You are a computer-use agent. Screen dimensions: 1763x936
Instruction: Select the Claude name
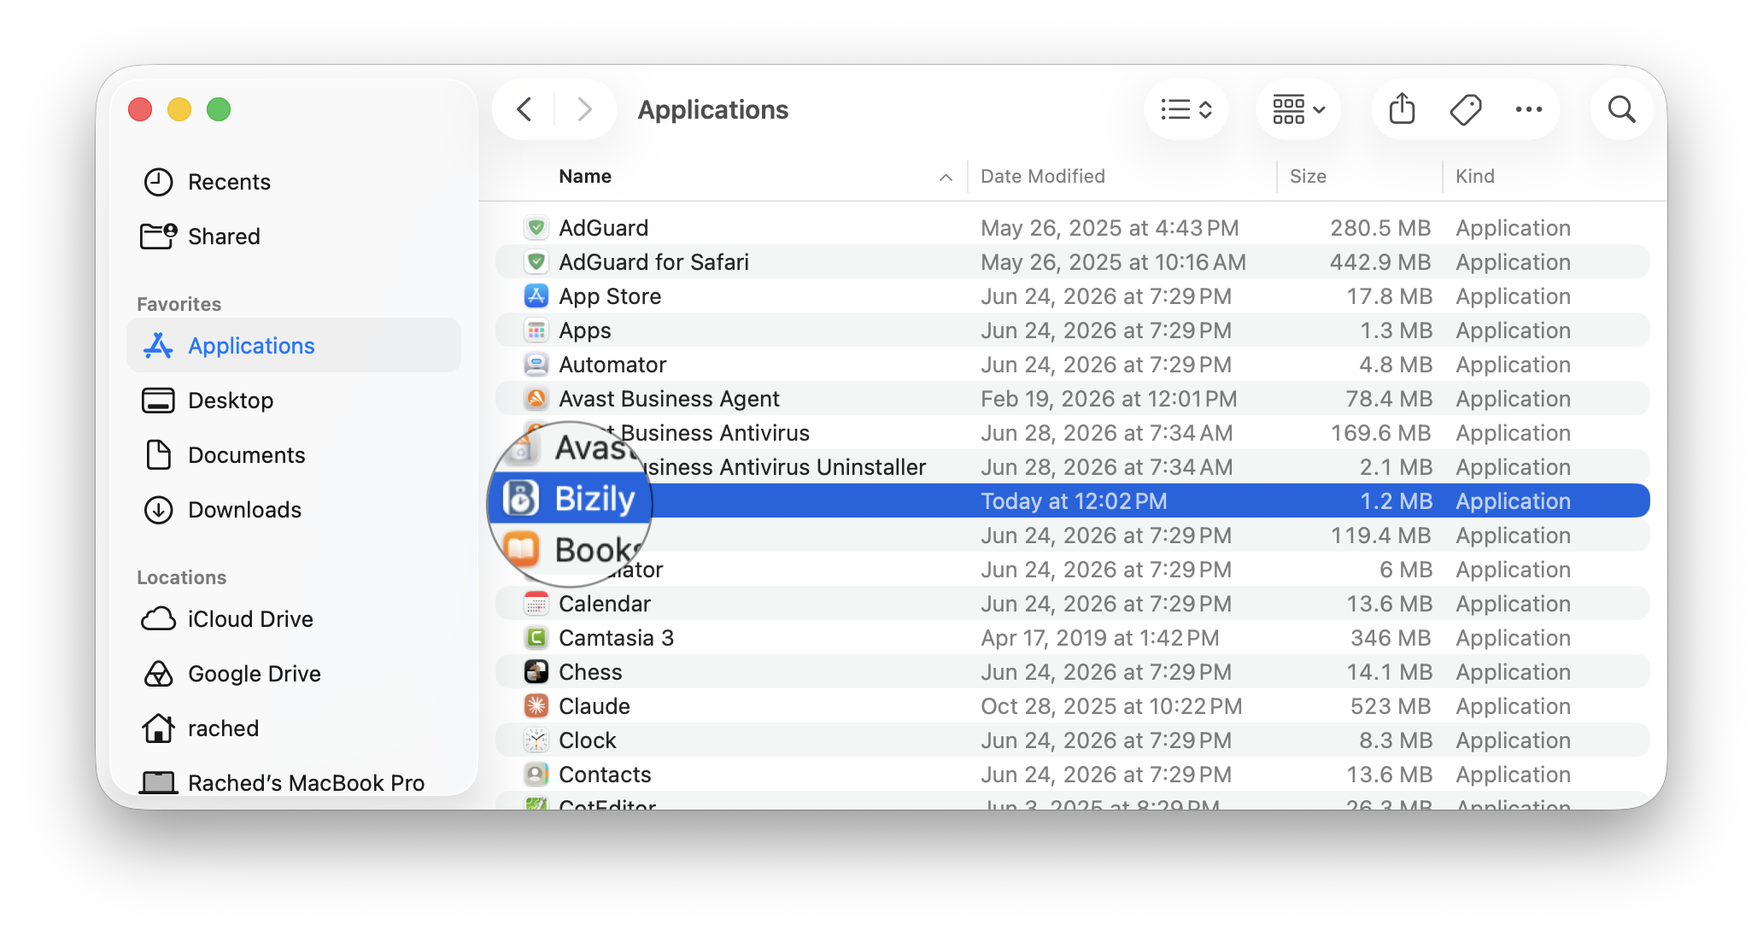(x=594, y=706)
